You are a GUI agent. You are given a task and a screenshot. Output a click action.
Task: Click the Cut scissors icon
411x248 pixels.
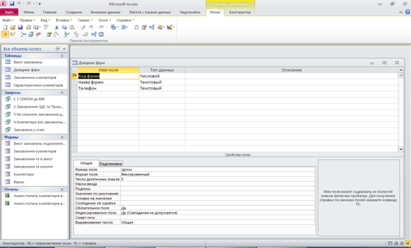57,27
